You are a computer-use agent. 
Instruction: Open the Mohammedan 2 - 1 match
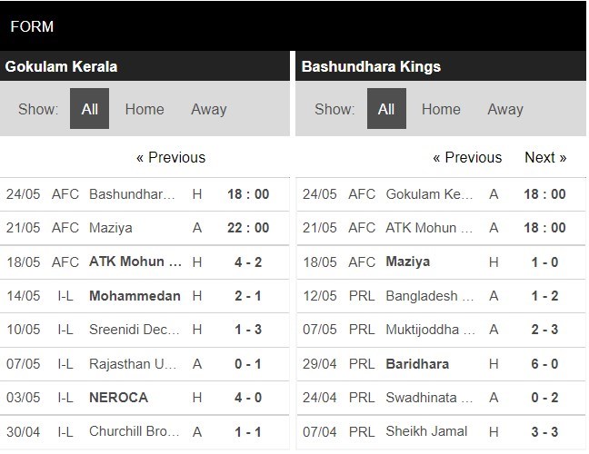(x=135, y=296)
